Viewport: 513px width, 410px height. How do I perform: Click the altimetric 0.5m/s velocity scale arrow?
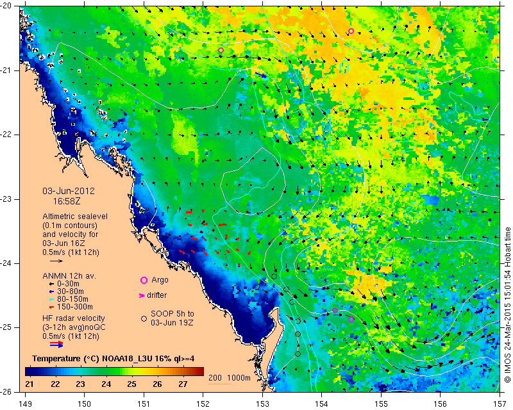point(56,261)
